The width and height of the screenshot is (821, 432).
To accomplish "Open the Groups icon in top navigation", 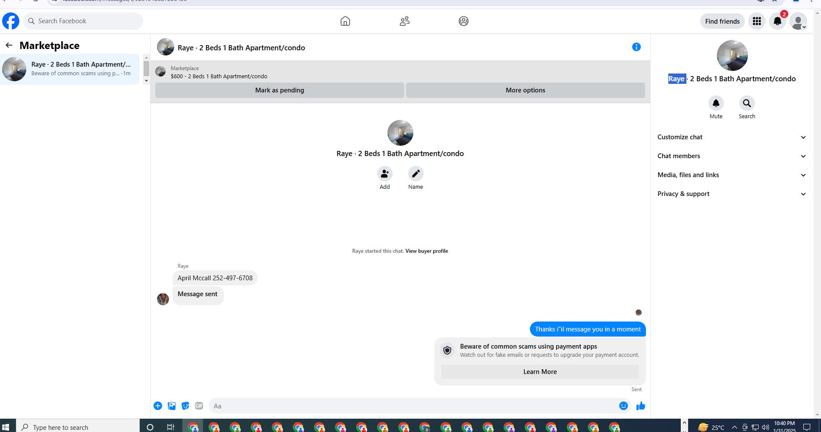I will pos(464,21).
